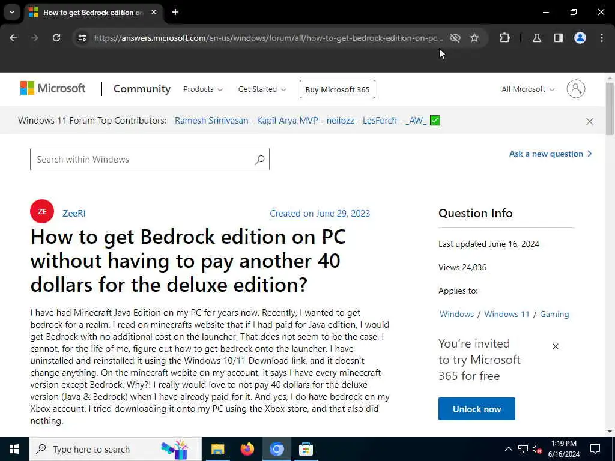The height and width of the screenshot is (461, 615).
Task: Open the taskbar clock and date
Action: [563, 449]
